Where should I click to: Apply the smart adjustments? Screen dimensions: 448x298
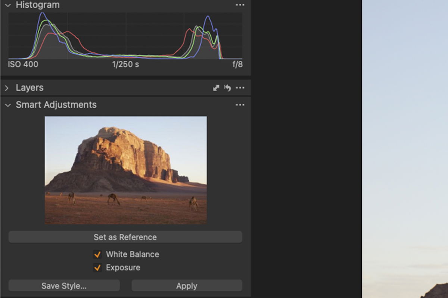(187, 286)
